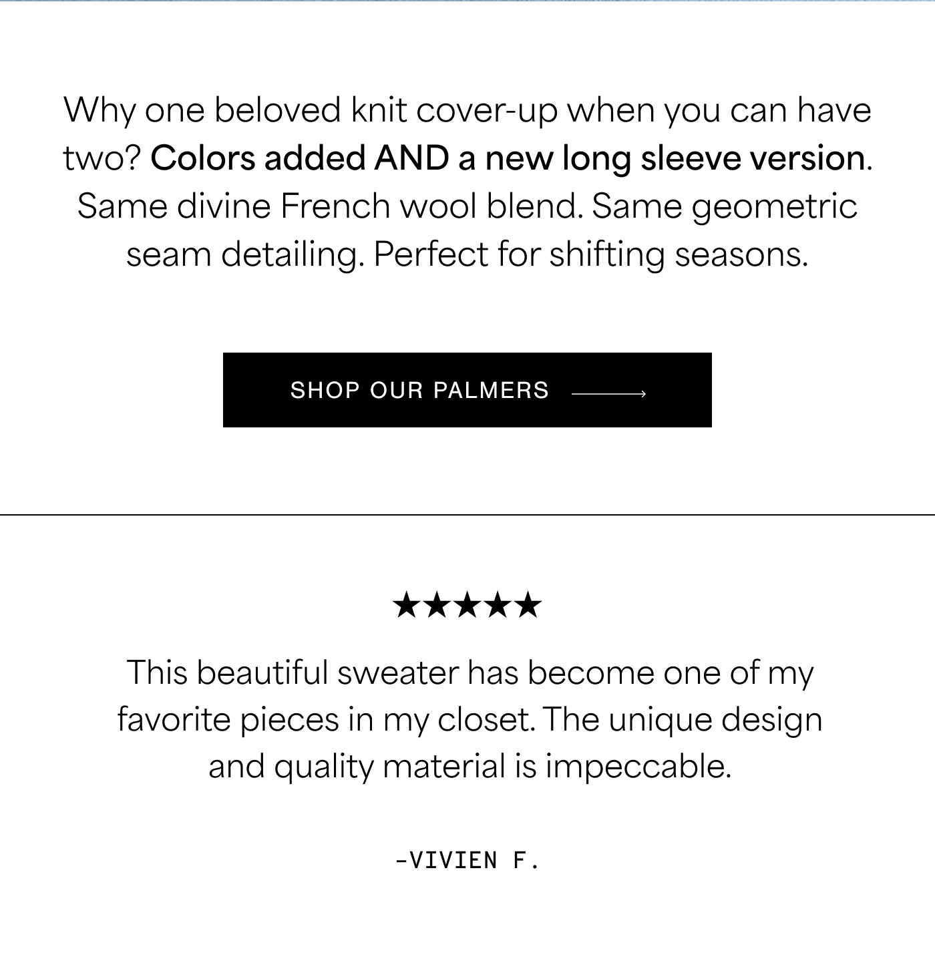
Task: Click the SHOP OUR PALMERS button
Action: point(467,390)
